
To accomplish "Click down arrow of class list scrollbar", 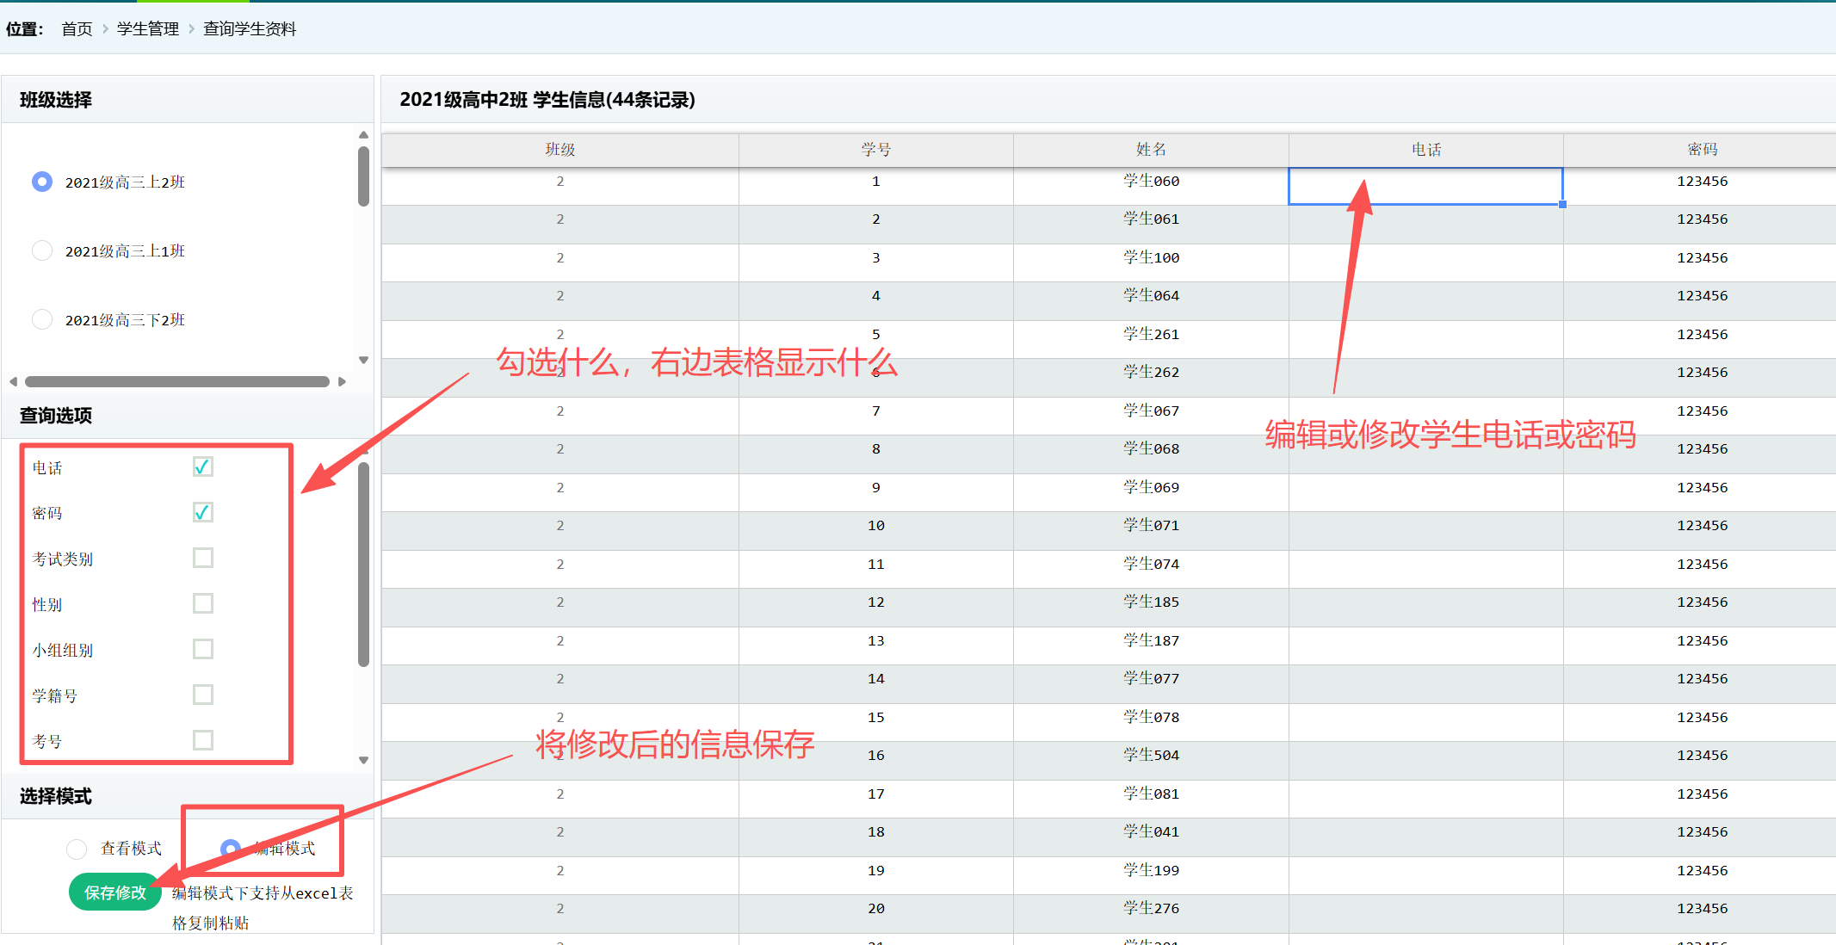I will (x=363, y=360).
